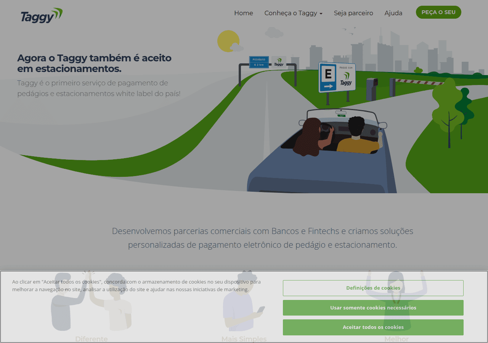Screen dimensions: 488x343
Task: Click the 'Desenvolvemos parcerias comerciais' paragraph
Action: [263, 238]
